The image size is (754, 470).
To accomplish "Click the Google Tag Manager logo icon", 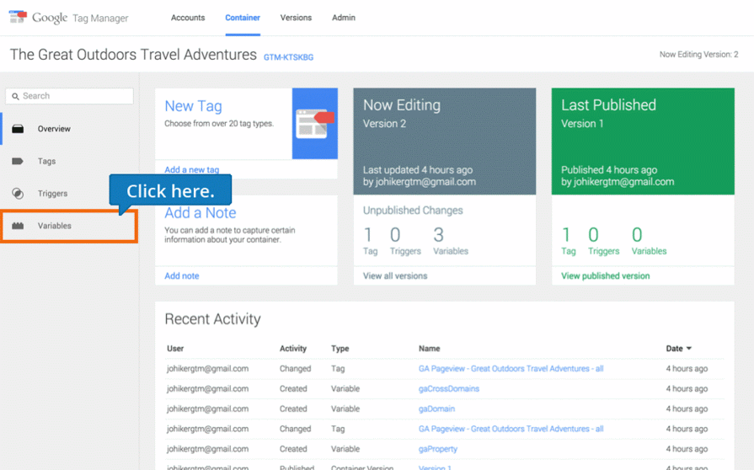I will (x=18, y=17).
